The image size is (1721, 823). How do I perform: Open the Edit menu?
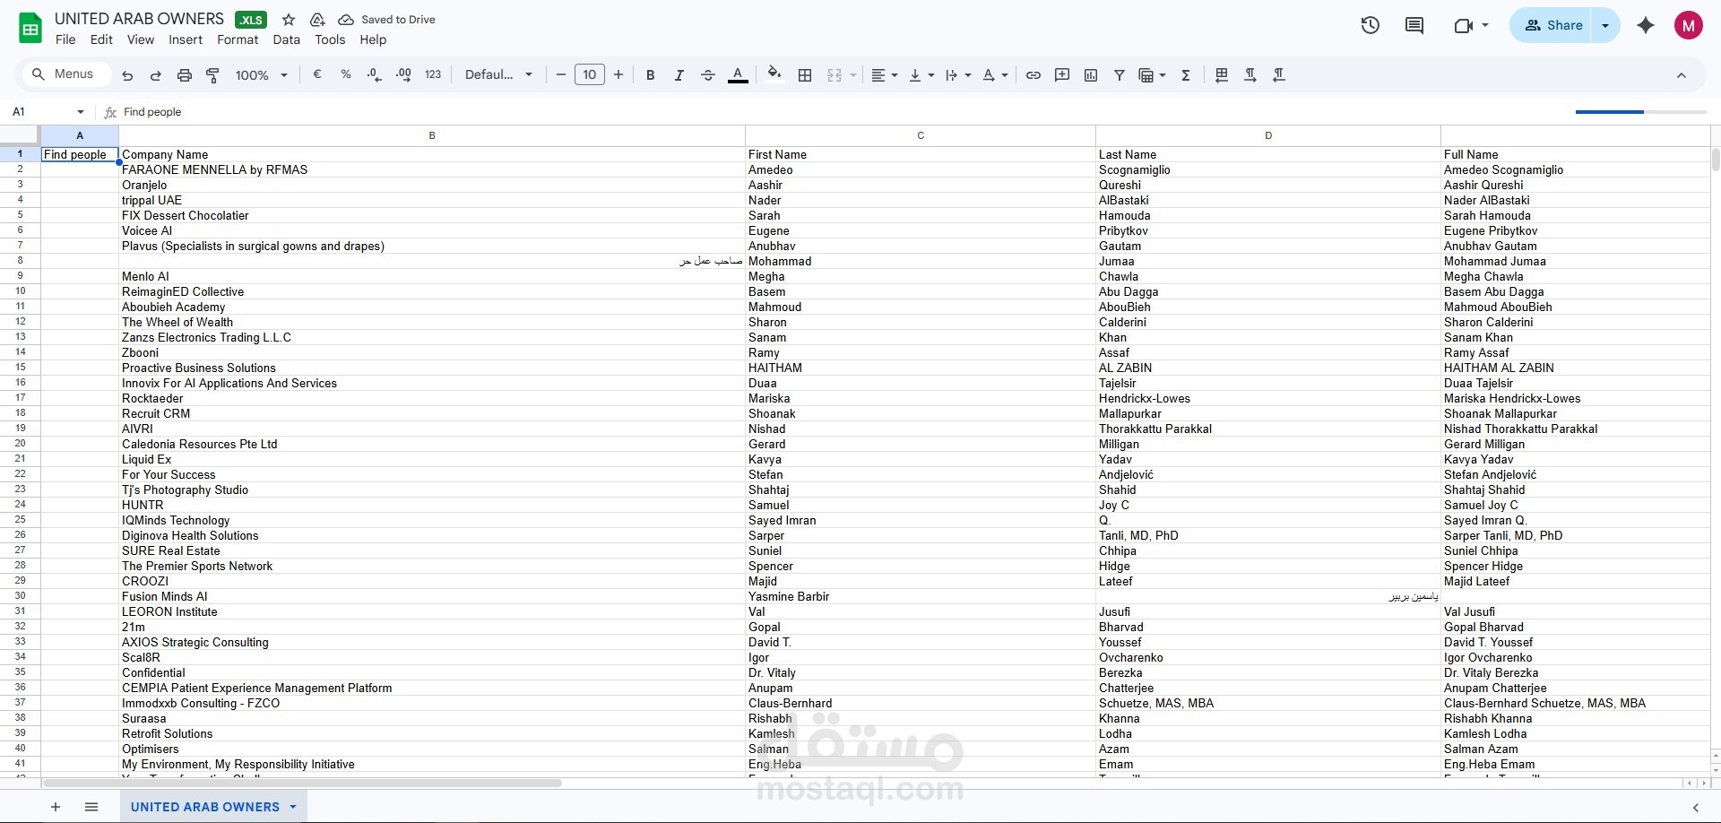(x=101, y=39)
